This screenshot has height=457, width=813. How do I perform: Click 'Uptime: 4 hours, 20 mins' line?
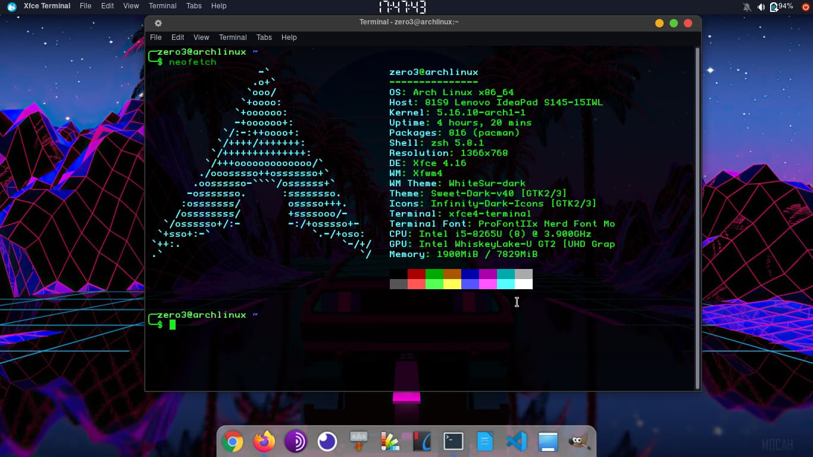tap(461, 123)
